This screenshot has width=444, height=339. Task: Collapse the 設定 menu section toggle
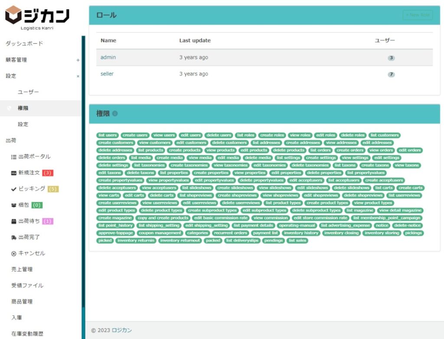coord(78,76)
